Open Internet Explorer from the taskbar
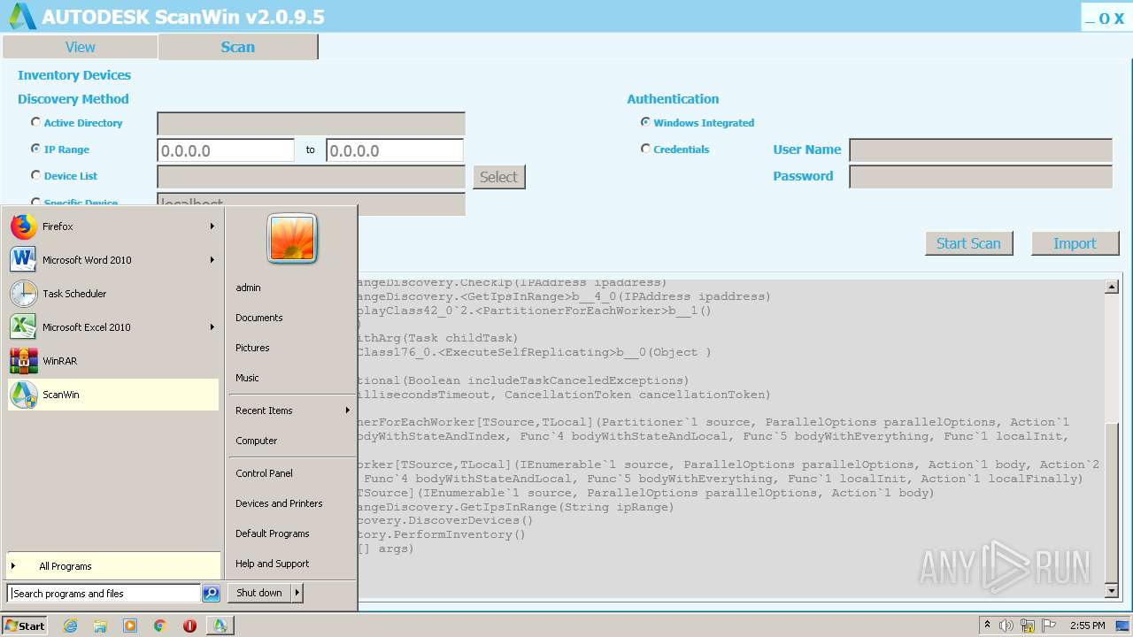The width and height of the screenshot is (1133, 637). [x=71, y=625]
